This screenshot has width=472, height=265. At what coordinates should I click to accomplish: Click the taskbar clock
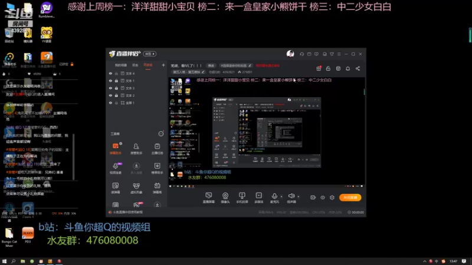453,261
